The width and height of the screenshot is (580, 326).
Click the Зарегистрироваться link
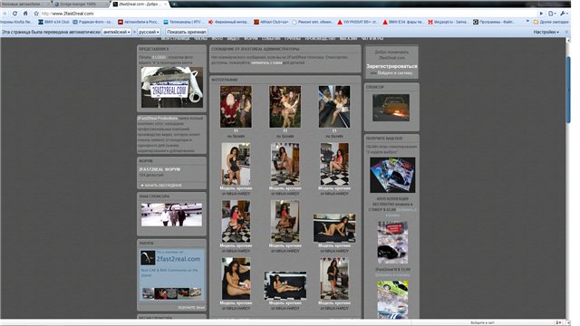coord(391,66)
